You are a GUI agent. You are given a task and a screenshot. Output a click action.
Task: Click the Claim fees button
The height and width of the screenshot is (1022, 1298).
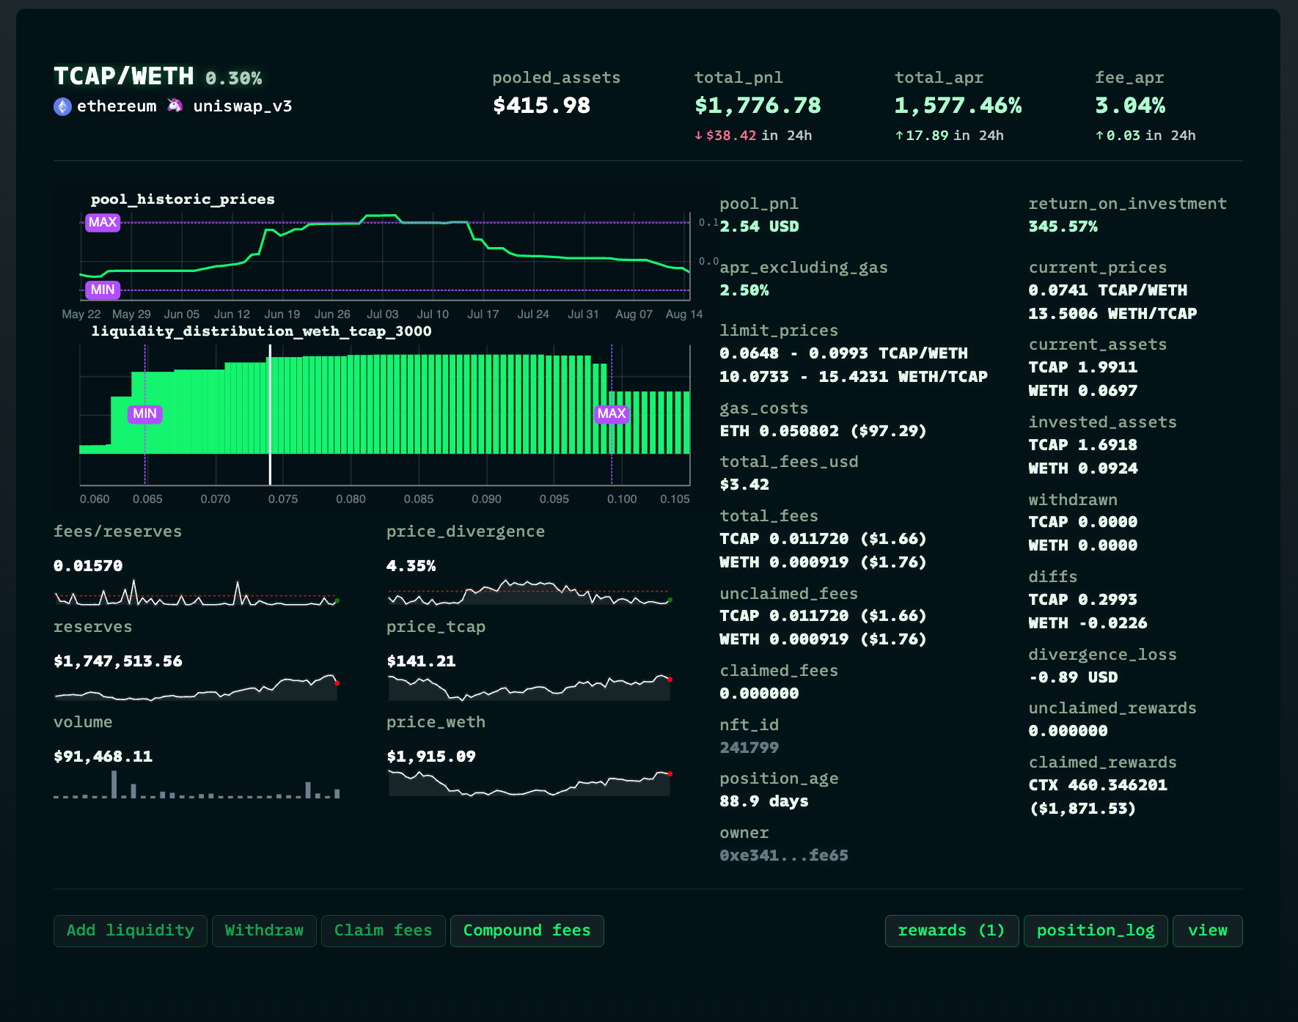click(x=383, y=930)
